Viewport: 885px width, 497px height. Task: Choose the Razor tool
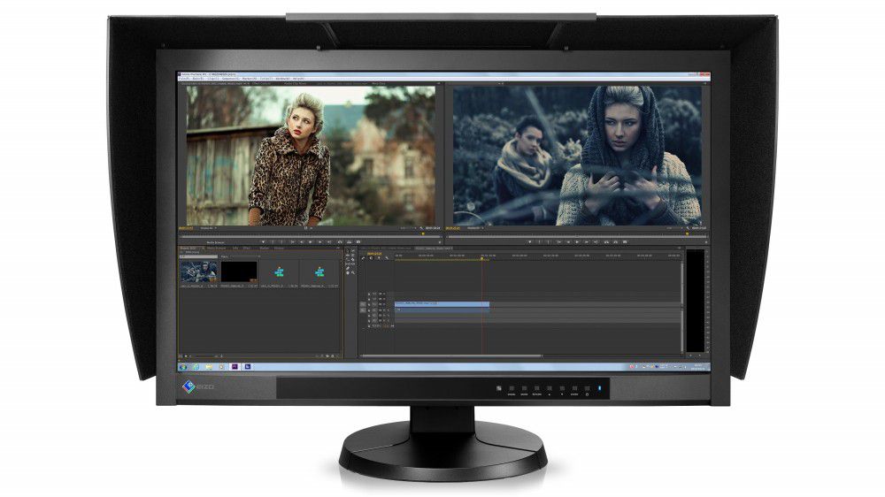coord(353,259)
